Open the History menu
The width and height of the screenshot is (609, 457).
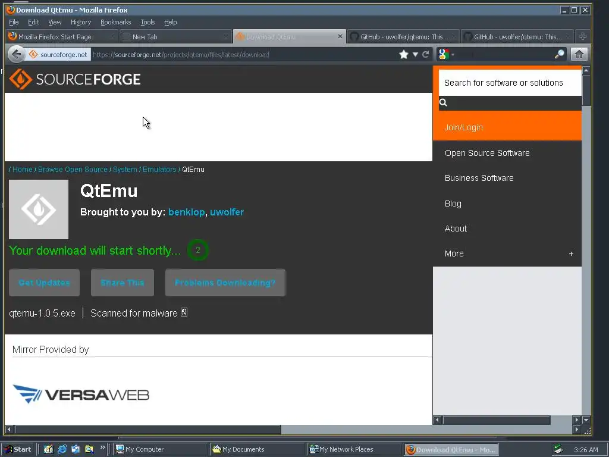coord(81,22)
